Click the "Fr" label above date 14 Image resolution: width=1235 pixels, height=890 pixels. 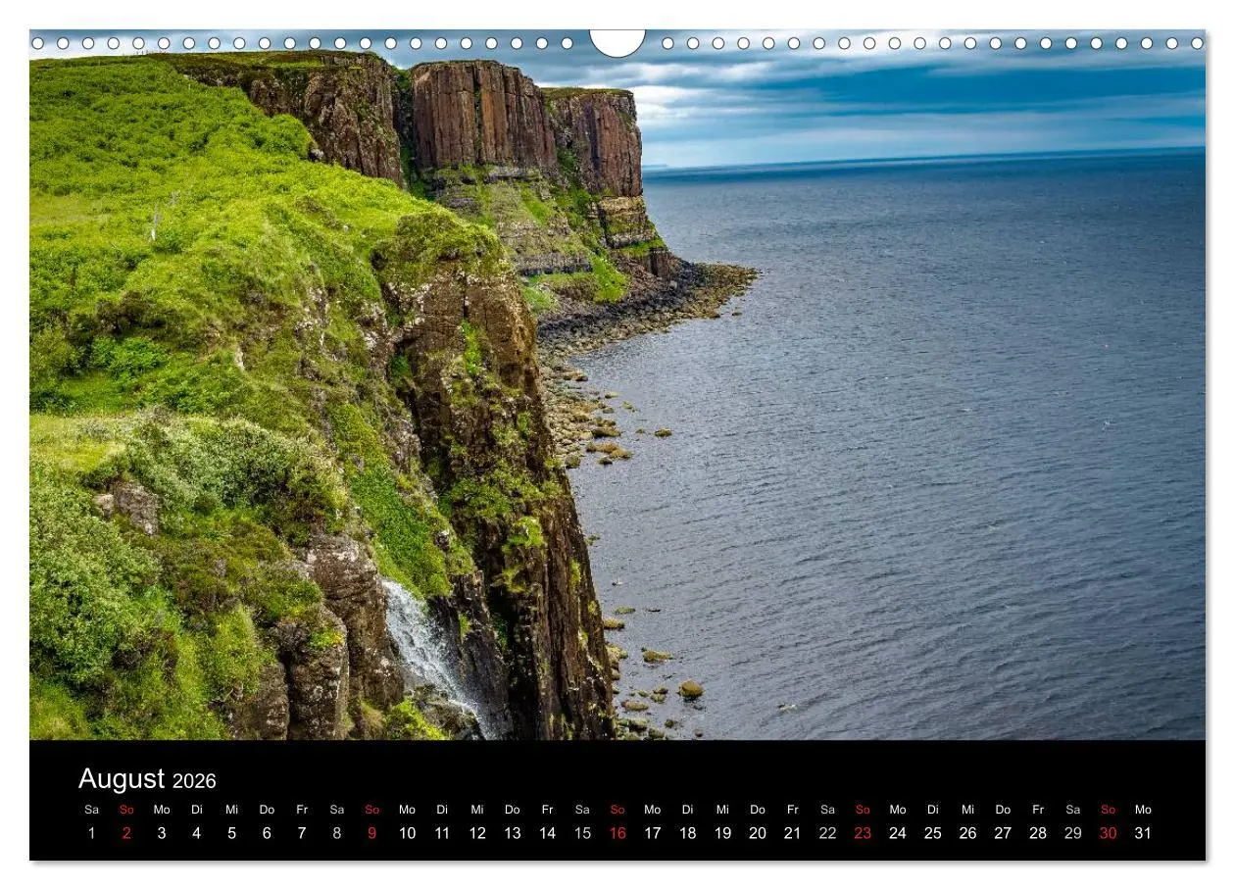(x=547, y=810)
